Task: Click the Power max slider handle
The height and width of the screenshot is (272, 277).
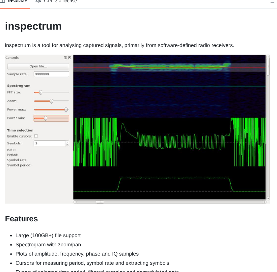Action: pos(66,110)
